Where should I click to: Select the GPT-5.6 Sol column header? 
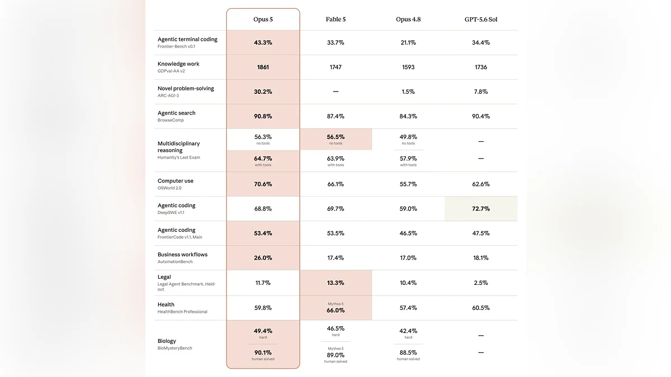pyautogui.click(x=481, y=20)
